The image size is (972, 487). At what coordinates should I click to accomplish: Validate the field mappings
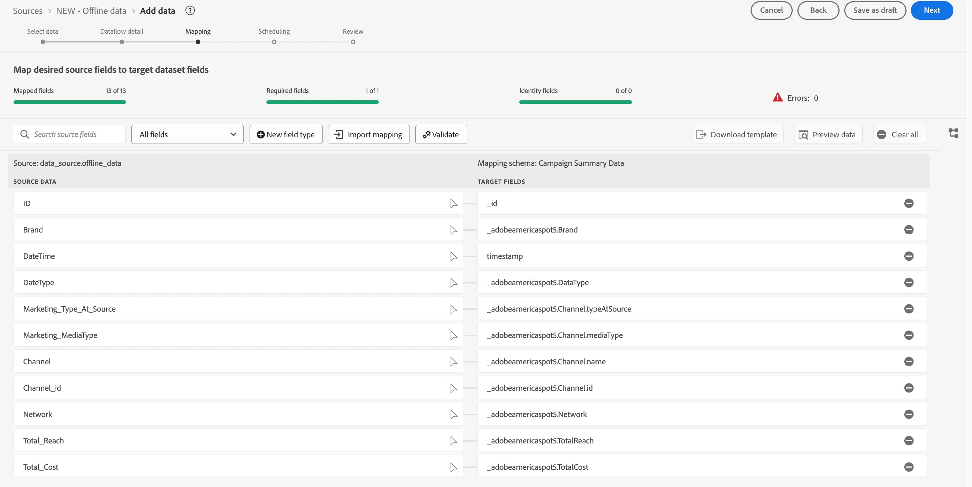pos(441,134)
